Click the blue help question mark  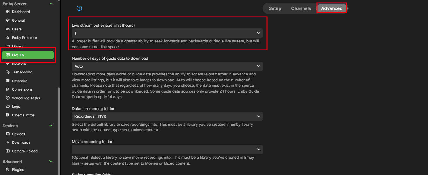[79, 8]
